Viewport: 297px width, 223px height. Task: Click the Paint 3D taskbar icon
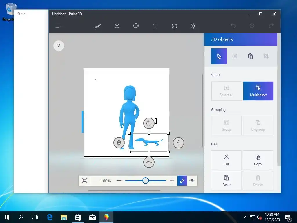[106, 217]
